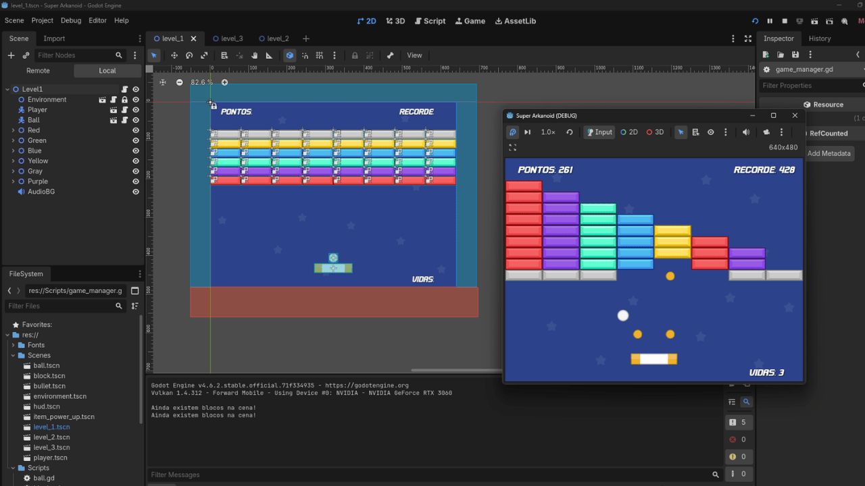The width and height of the screenshot is (865, 486).
Task: Click the Select mode arrow tool in the editor
Action: [x=154, y=55]
